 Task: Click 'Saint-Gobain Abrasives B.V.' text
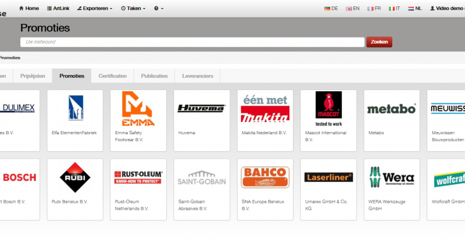(x=193, y=205)
